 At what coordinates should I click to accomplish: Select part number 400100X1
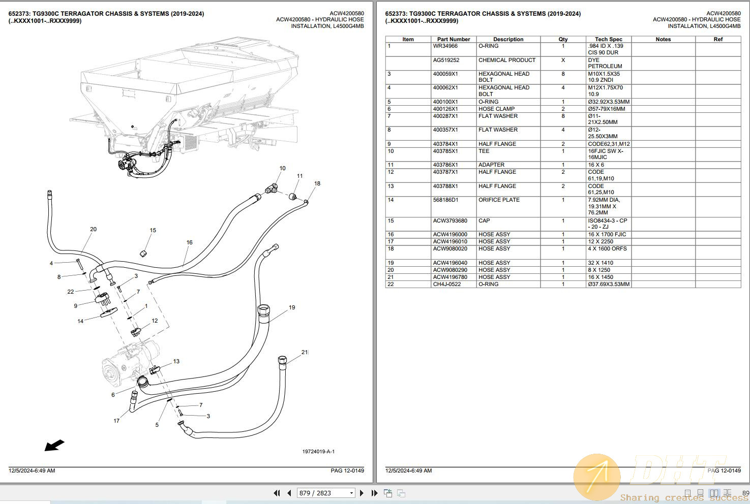pyautogui.click(x=445, y=102)
